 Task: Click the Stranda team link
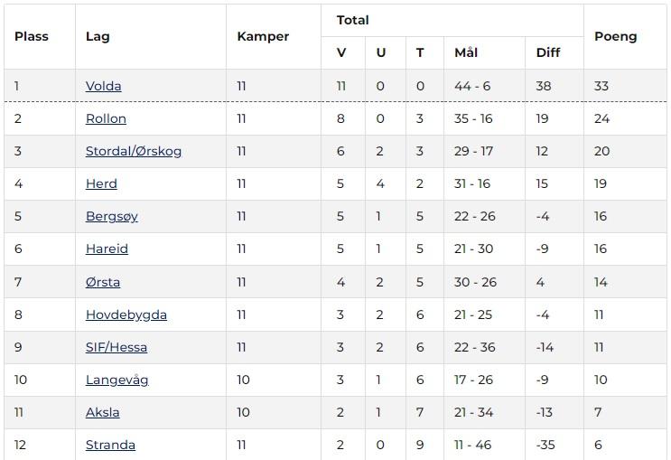110,445
